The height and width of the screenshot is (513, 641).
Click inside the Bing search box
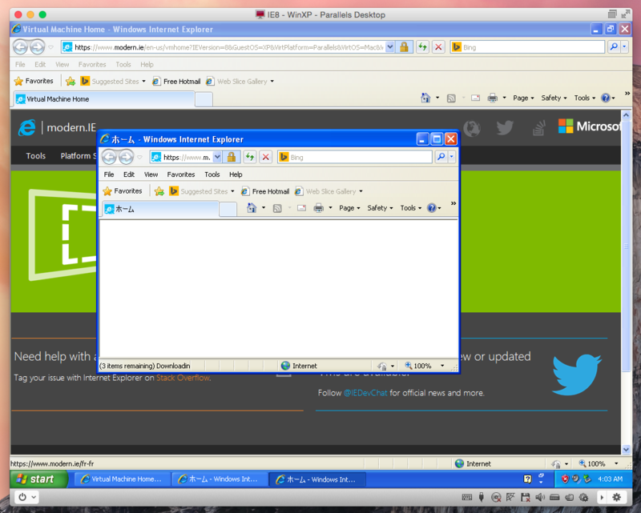pyautogui.click(x=353, y=157)
